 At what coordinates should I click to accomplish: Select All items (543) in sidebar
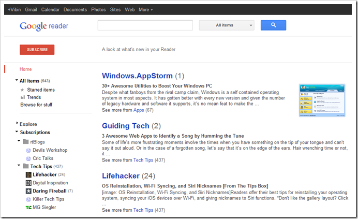(35, 81)
